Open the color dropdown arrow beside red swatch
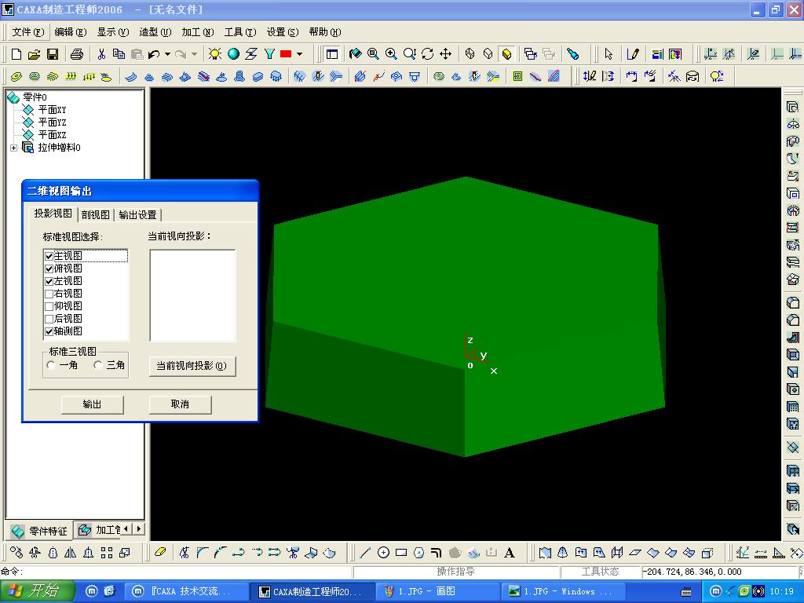The width and height of the screenshot is (804, 603). [299, 54]
